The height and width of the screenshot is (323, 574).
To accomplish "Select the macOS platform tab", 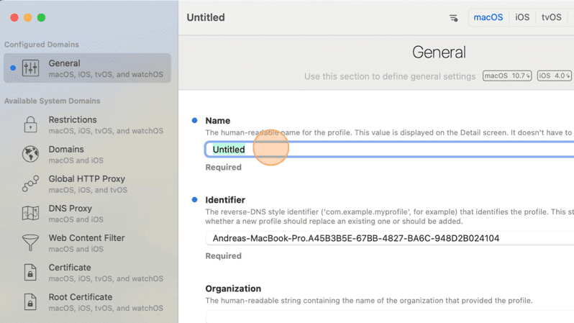I will 488,17.
